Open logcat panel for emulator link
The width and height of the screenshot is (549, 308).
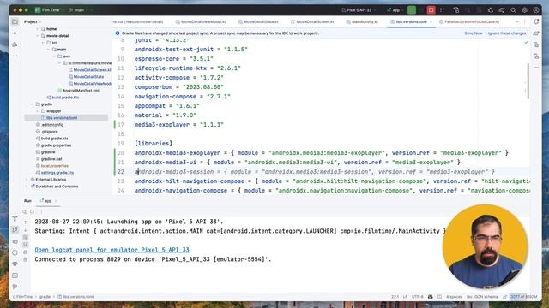click(x=112, y=250)
